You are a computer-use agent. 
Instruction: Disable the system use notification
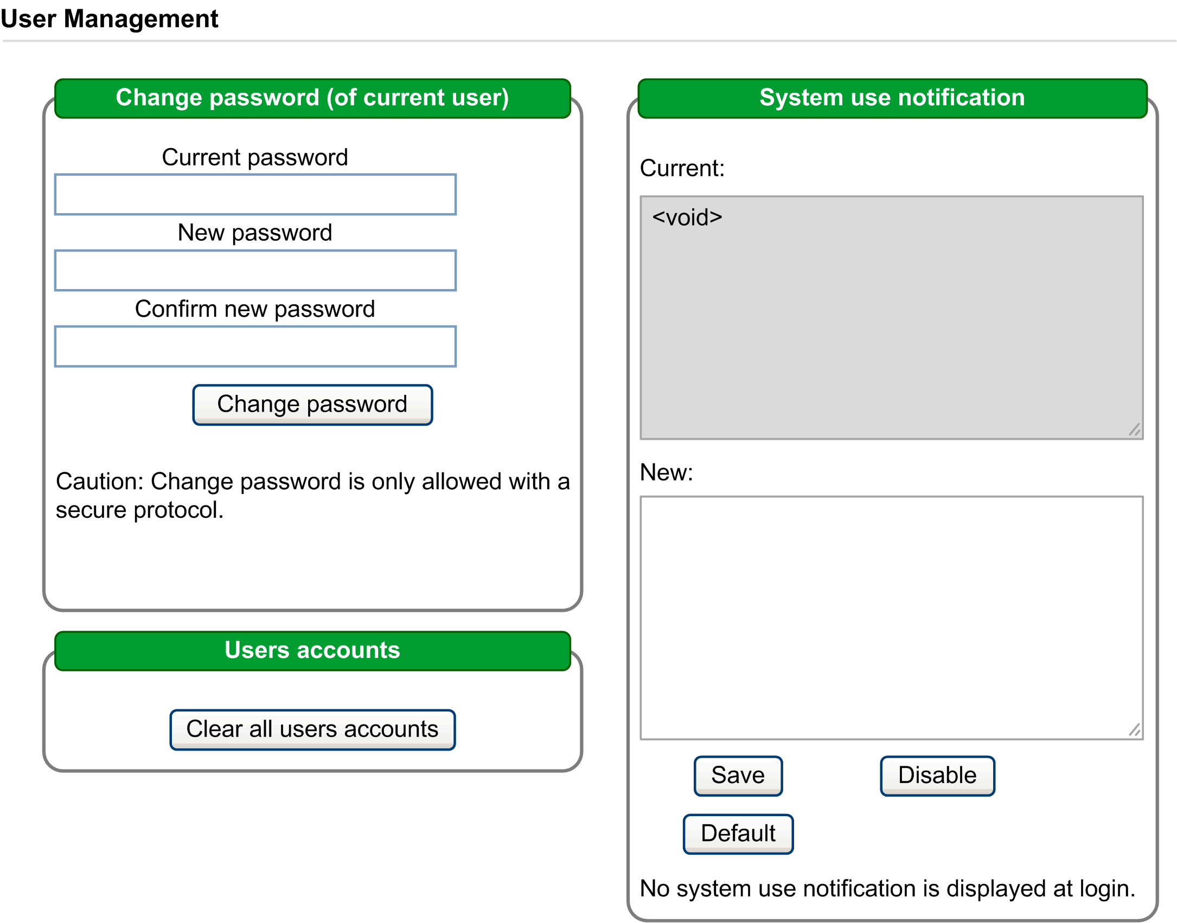(x=937, y=775)
